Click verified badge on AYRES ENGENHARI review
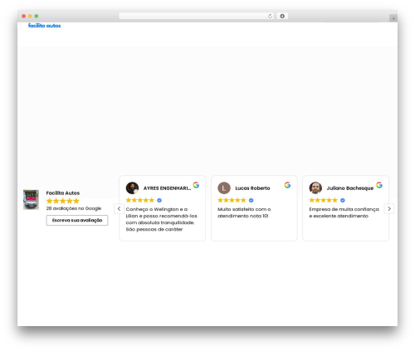The height and width of the screenshot is (351, 415). [x=159, y=200]
